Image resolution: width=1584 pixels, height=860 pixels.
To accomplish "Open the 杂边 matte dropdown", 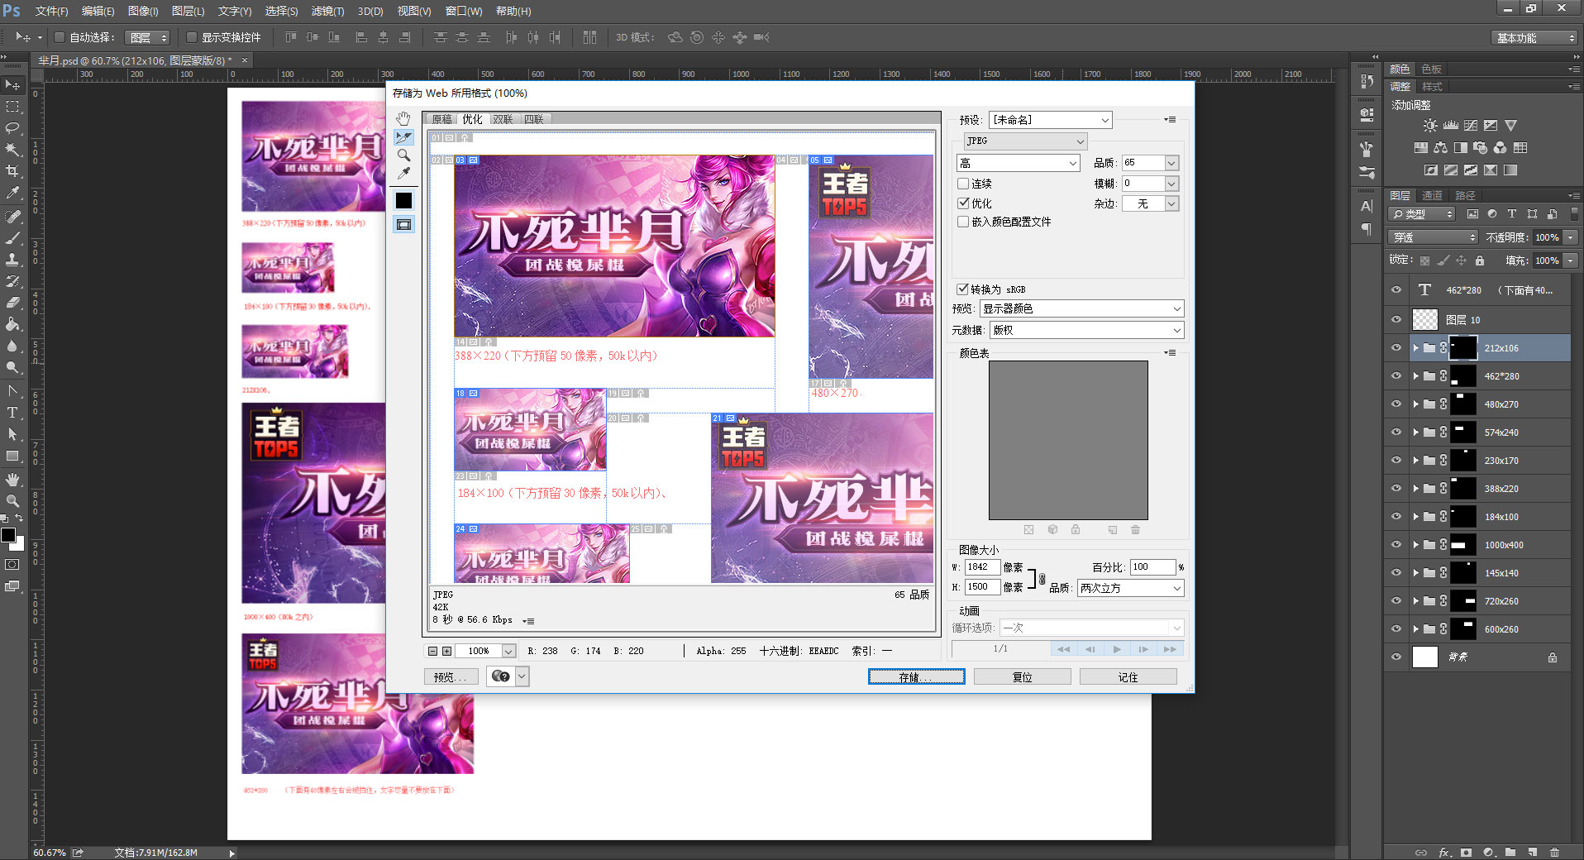I will click(x=1150, y=203).
